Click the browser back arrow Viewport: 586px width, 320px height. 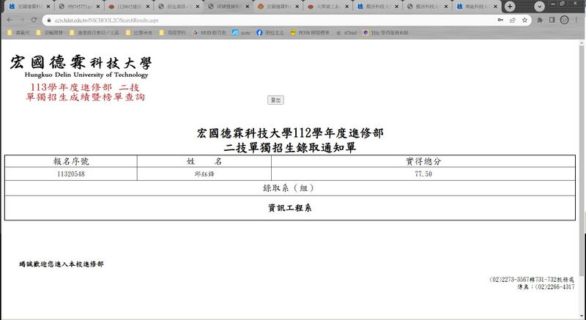point(8,20)
